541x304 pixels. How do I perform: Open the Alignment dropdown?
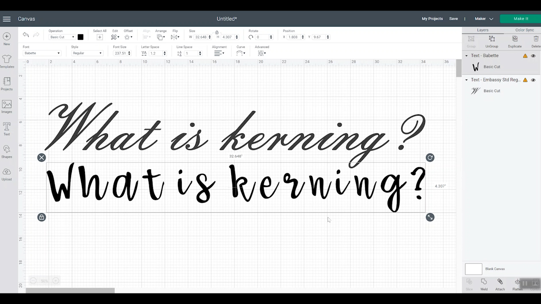pyautogui.click(x=219, y=53)
